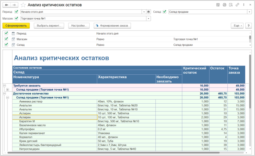Go forward with the right arrow button

point(14,5)
